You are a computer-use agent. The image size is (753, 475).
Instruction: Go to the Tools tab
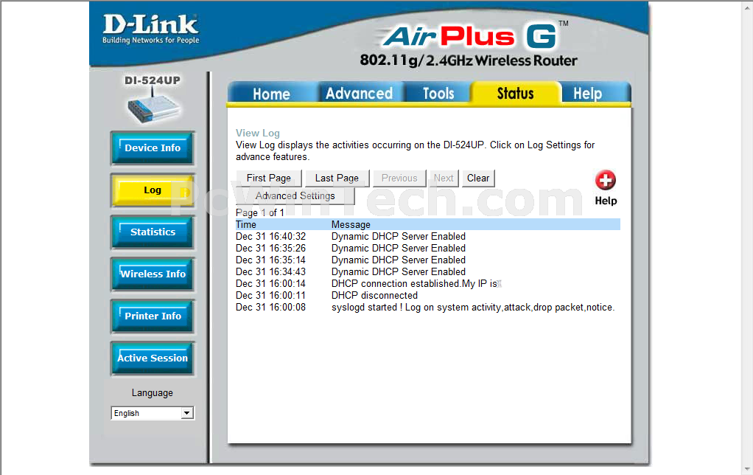point(438,93)
